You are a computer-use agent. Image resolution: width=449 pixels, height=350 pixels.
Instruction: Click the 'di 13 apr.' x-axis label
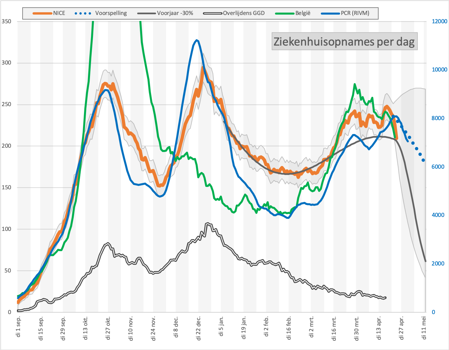pyautogui.click(x=379, y=328)
